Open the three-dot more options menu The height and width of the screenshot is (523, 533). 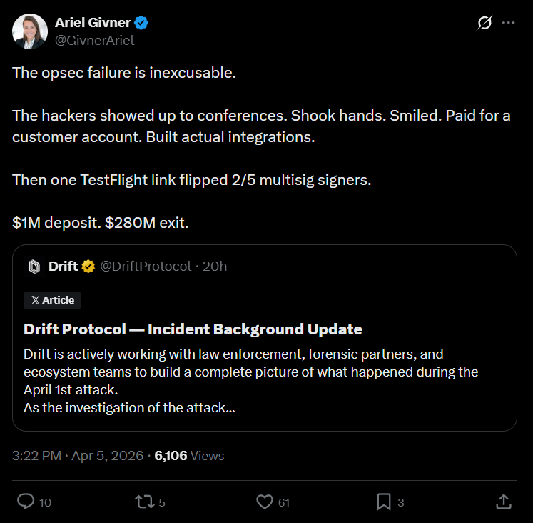(x=508, y=23)
